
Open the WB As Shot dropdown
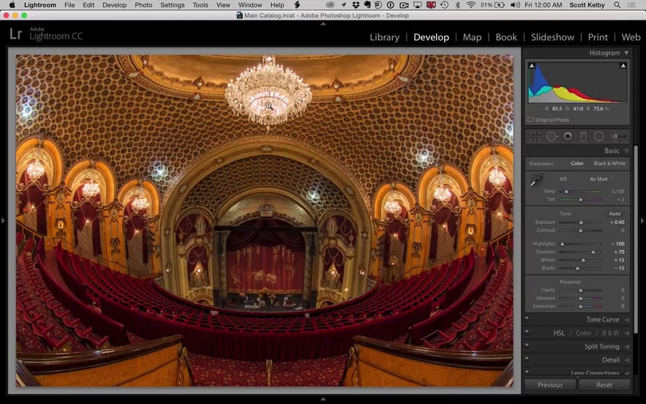click(601, 179)
